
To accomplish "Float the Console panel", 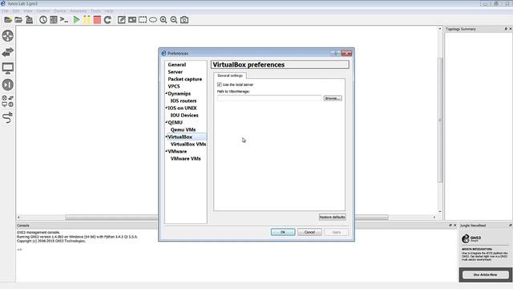I will (450, 226).
